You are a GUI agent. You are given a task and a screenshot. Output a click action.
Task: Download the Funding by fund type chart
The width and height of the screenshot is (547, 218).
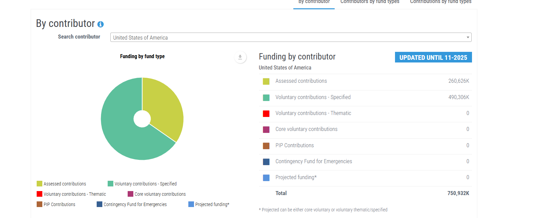pos(240,57)
